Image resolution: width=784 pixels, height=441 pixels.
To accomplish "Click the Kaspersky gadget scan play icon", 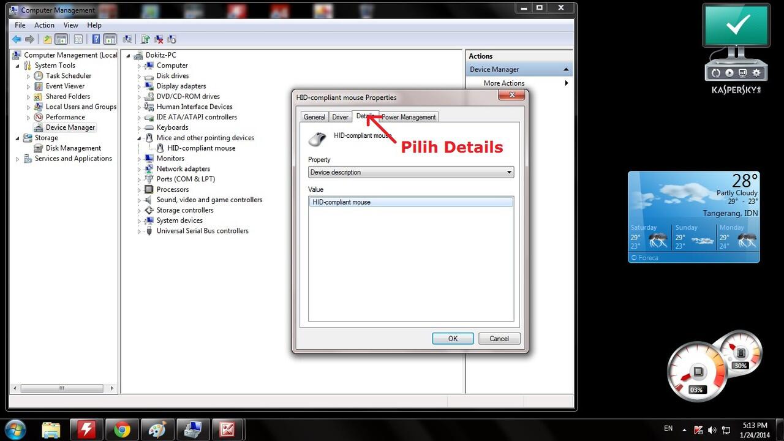I will (729, 73).
